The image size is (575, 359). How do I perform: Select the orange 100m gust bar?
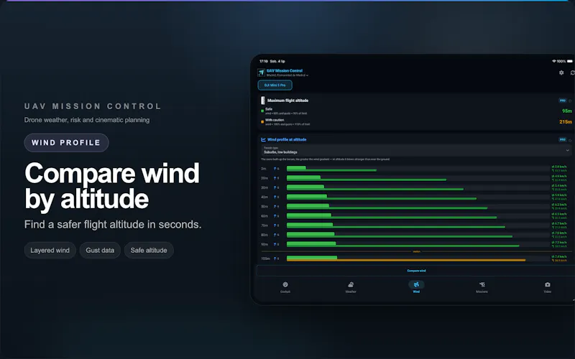[x=406, y=261]
